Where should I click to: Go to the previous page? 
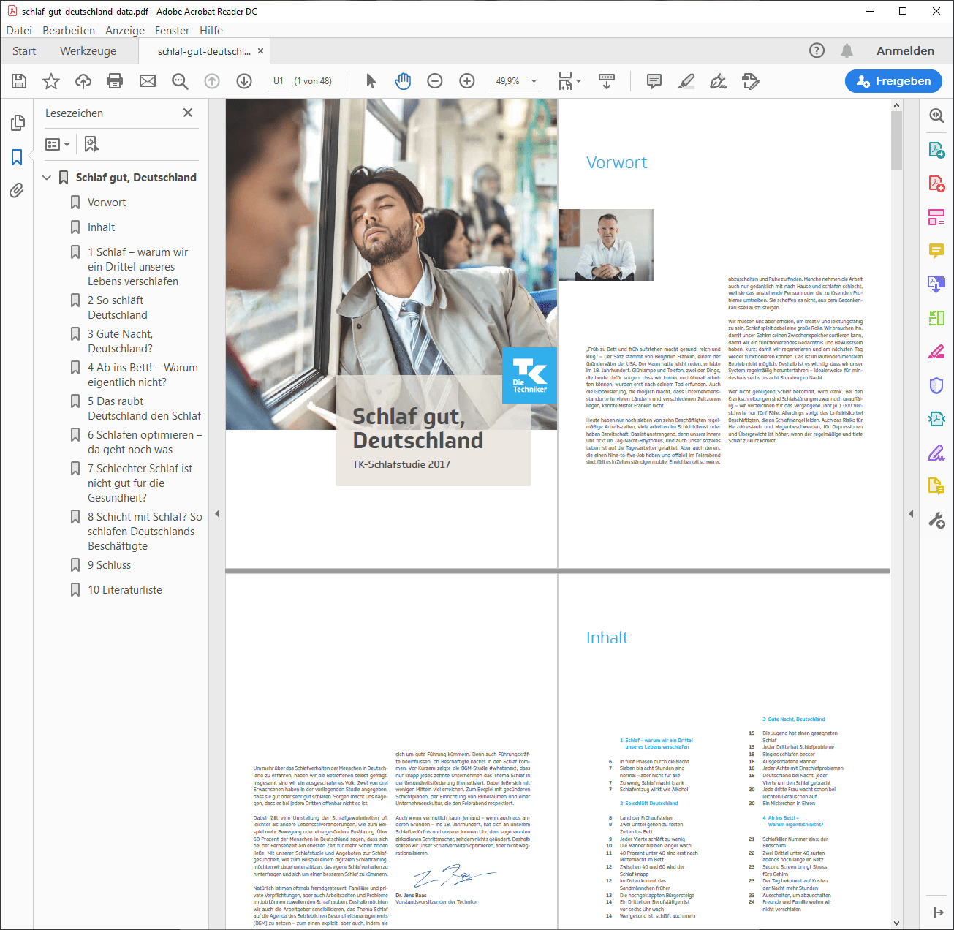[212, 81]
